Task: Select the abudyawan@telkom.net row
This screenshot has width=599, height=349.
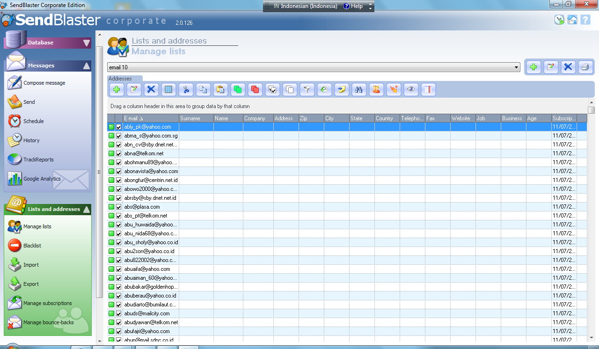Action: point(347,322)
